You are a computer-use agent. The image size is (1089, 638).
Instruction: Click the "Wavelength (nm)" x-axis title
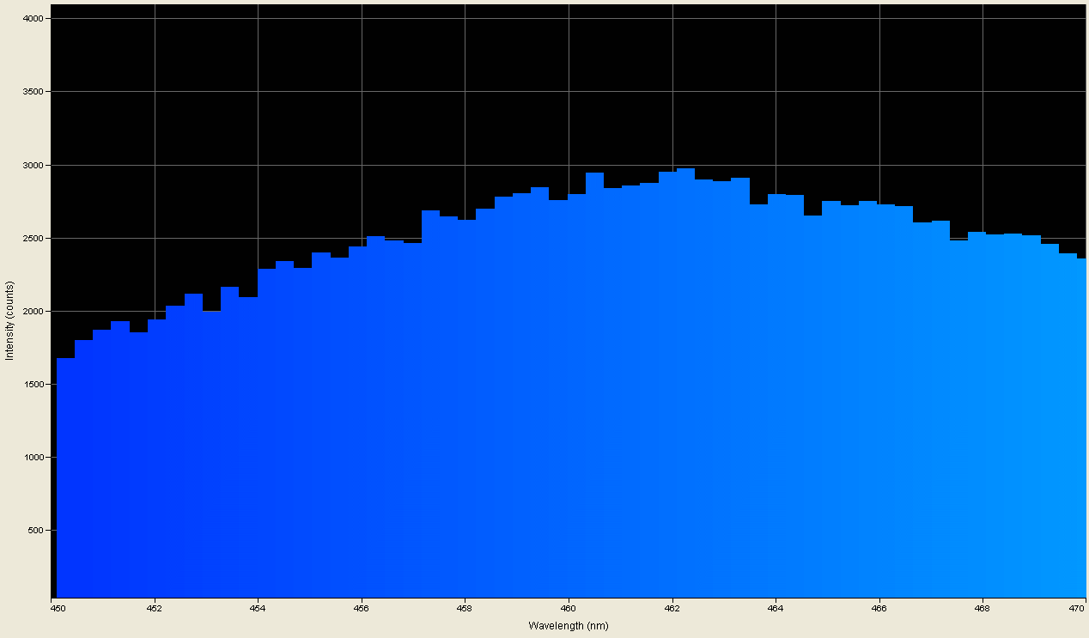(x=568, y=625)
